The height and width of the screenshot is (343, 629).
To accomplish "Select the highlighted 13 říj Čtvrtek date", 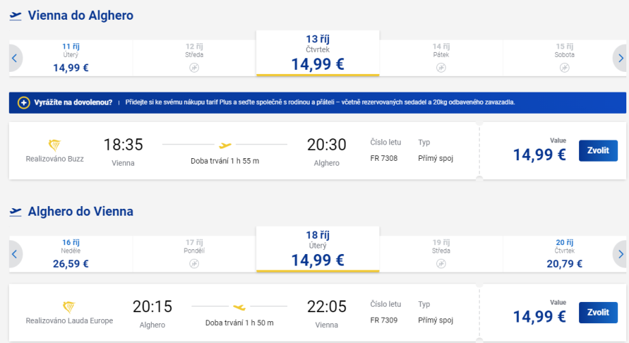I will pos(317,53).
